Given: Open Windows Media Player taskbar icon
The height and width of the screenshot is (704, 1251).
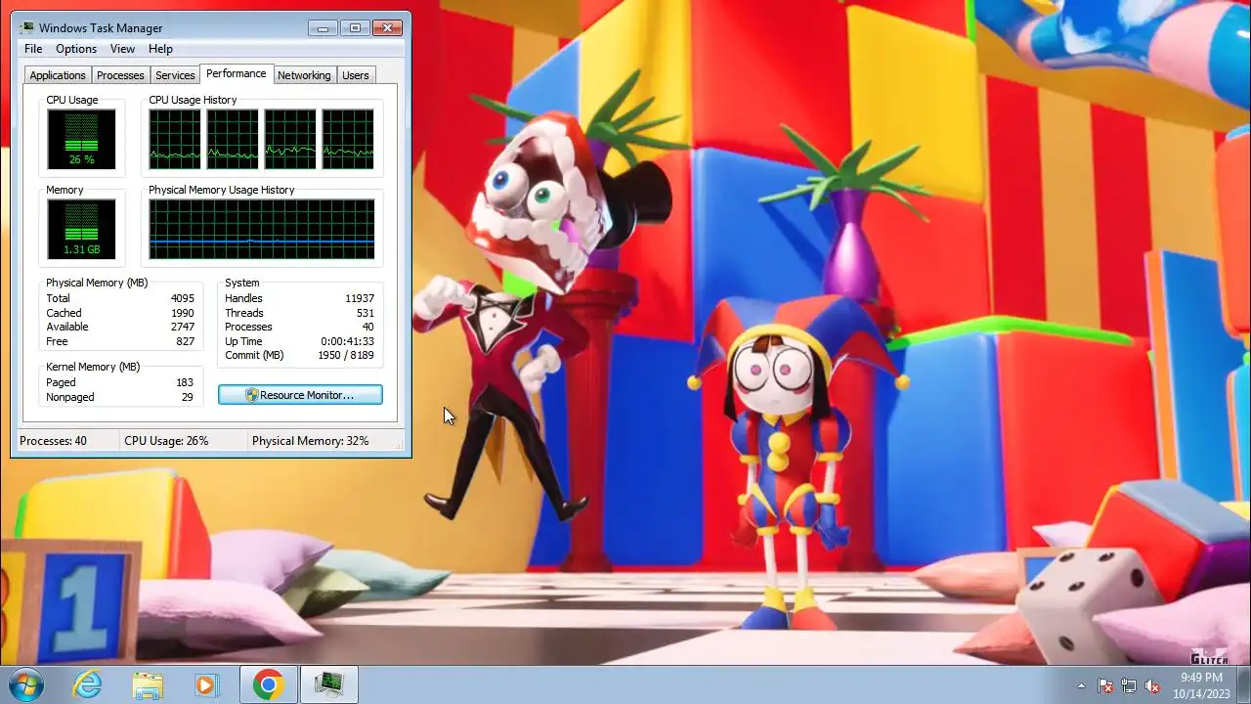Looking at the screenshot, I should coord(206,684).
